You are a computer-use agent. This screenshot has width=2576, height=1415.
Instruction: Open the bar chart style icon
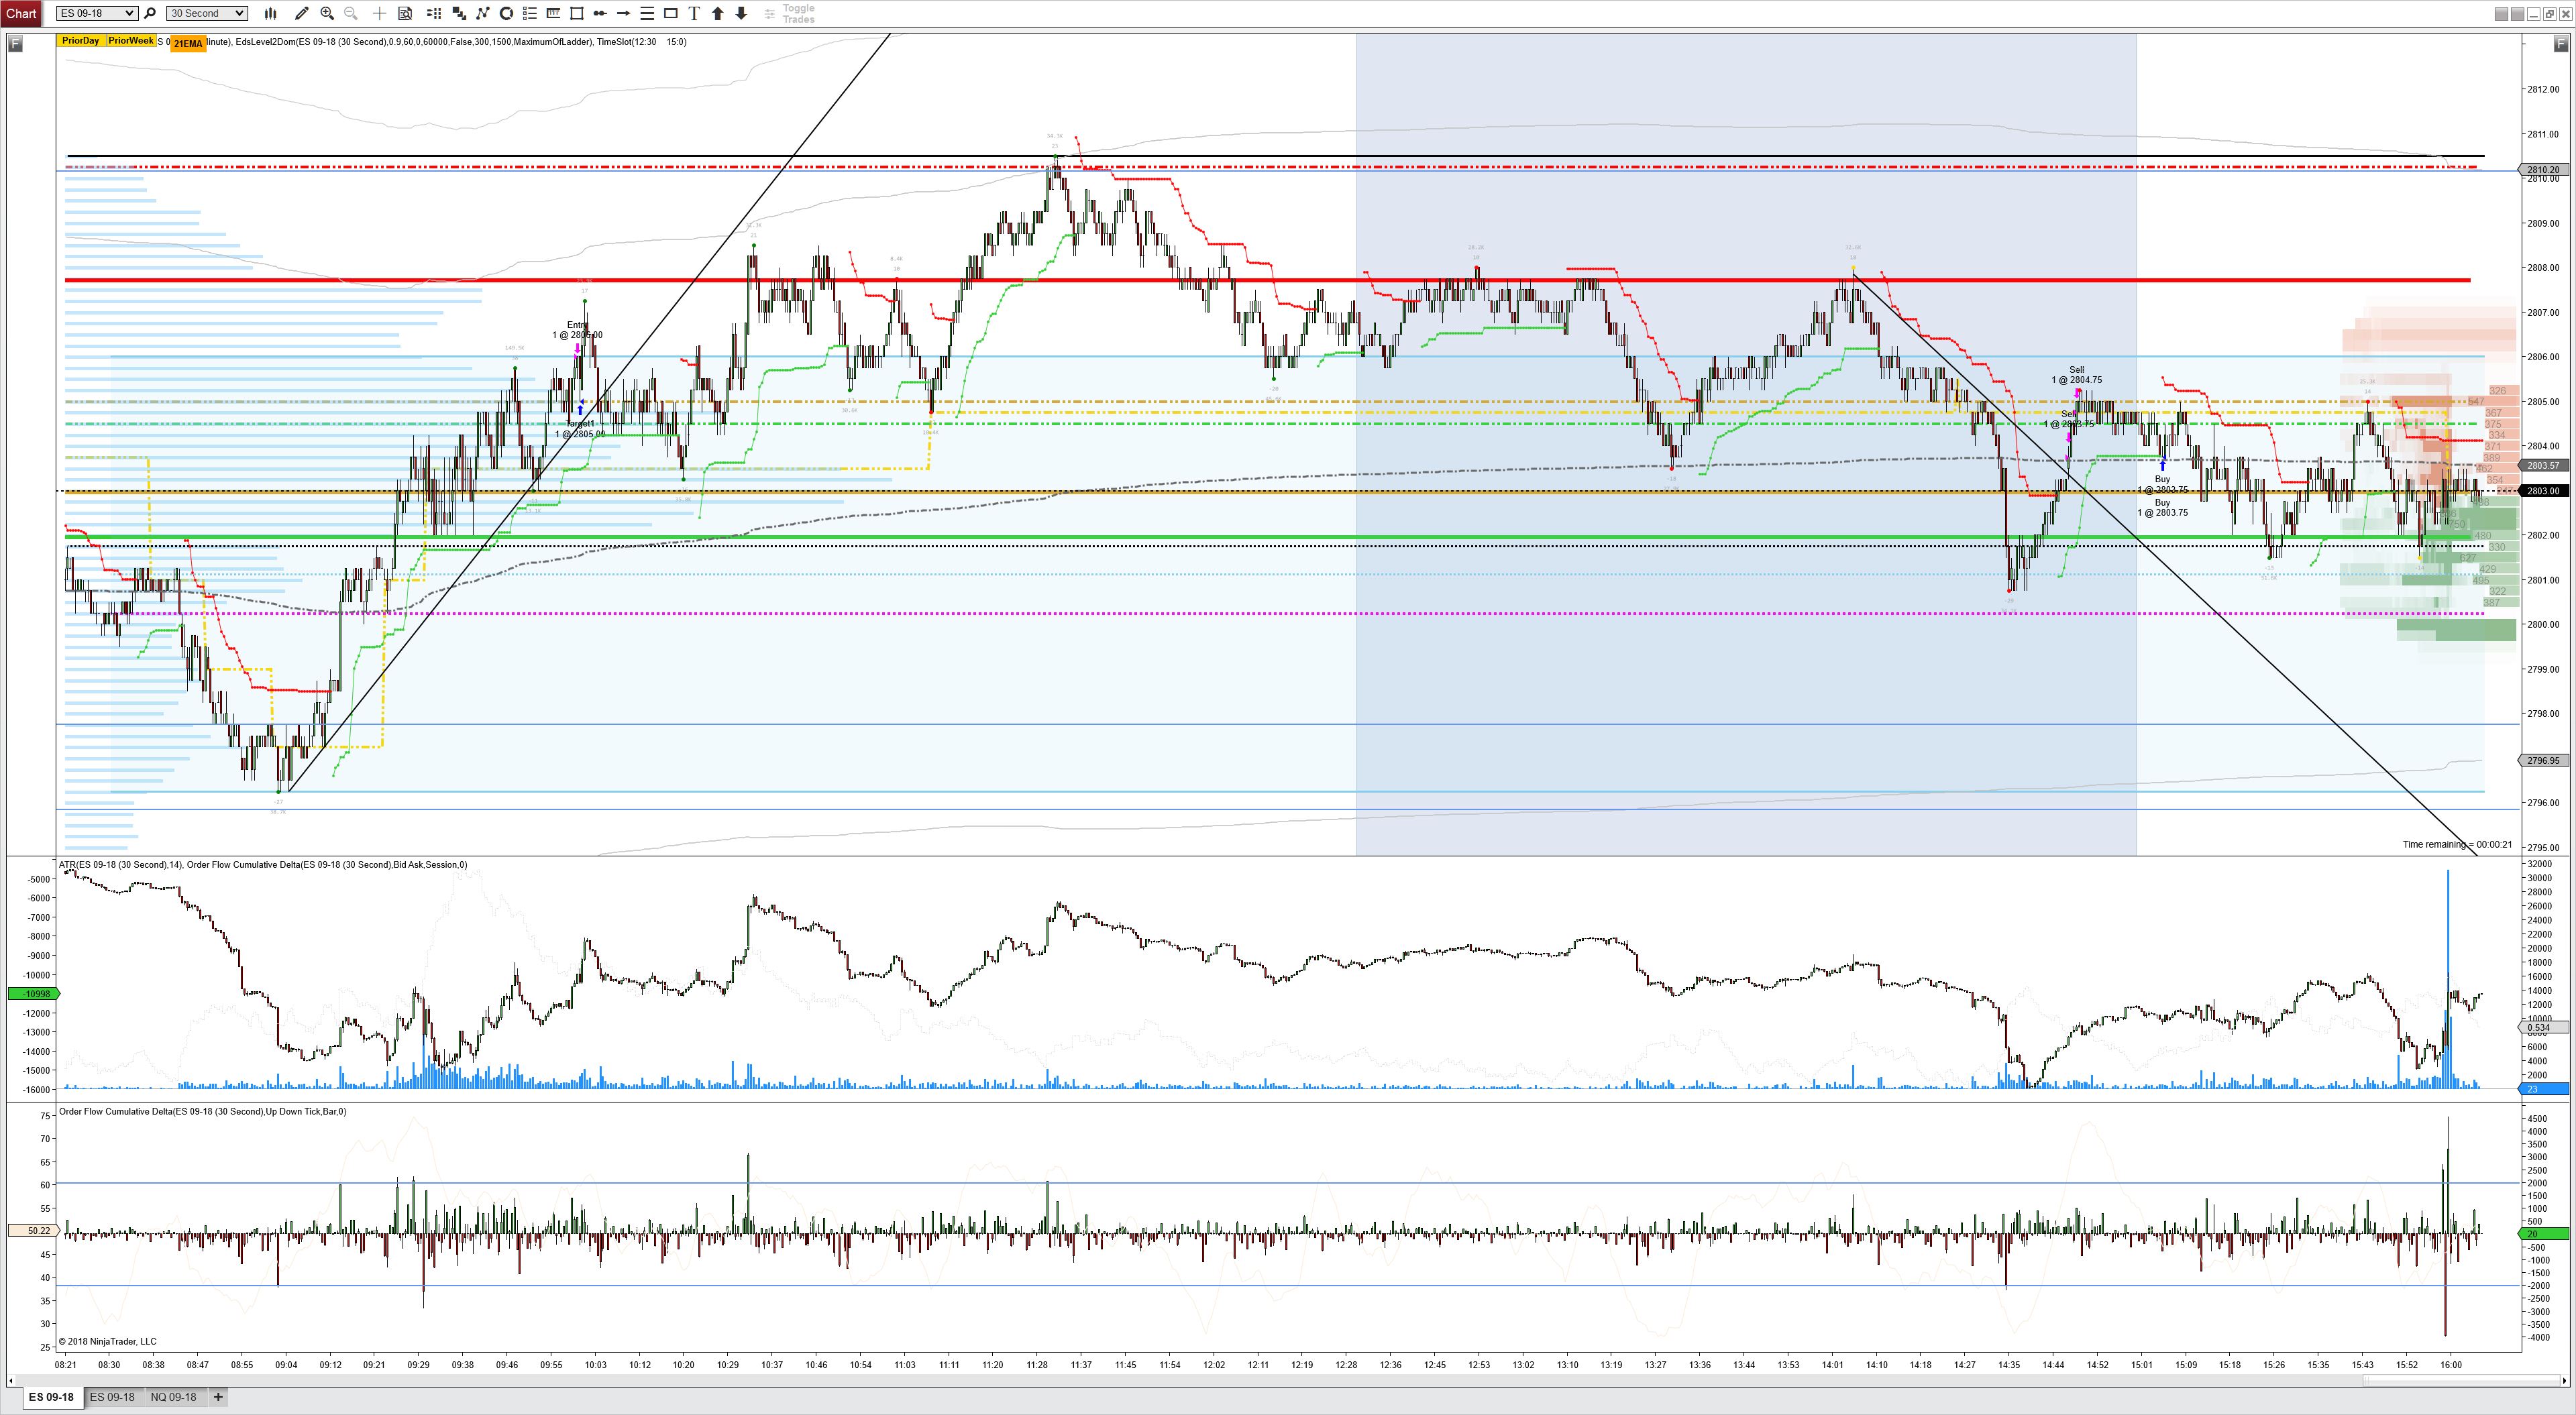(270, 13)
